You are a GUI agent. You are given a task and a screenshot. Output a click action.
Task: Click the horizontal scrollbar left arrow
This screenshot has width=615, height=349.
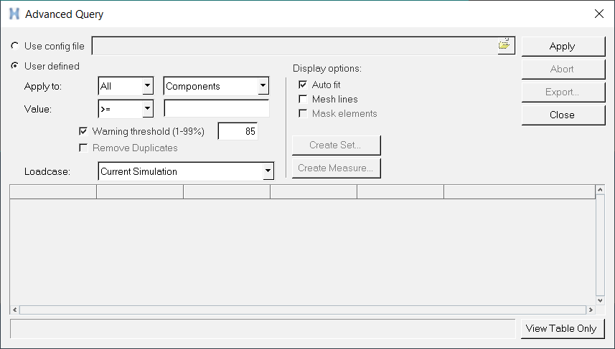click(14, 310)
